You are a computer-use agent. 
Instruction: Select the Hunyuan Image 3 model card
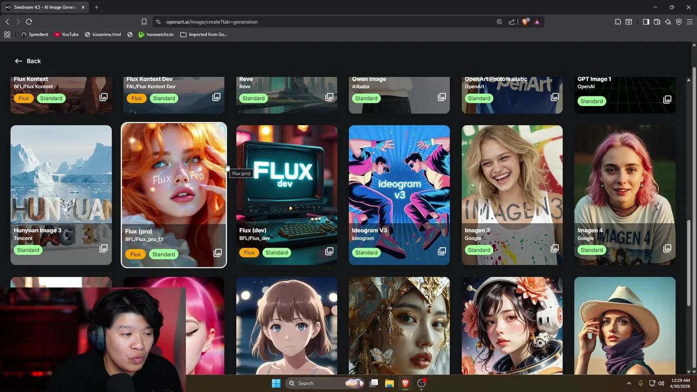[x=61, y=195]
